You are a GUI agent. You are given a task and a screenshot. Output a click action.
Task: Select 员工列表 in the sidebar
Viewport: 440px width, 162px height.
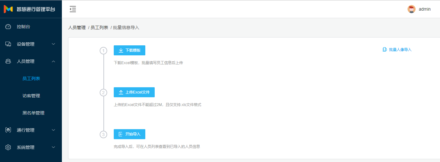tap(31, 78)
